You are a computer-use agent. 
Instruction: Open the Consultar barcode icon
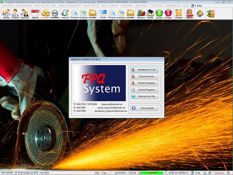[55, 13]
